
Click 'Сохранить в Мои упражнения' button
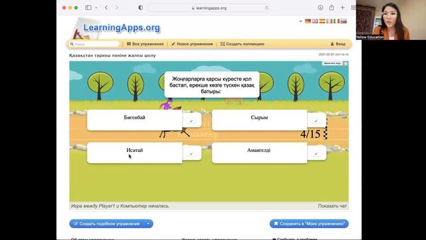point(309,224)
